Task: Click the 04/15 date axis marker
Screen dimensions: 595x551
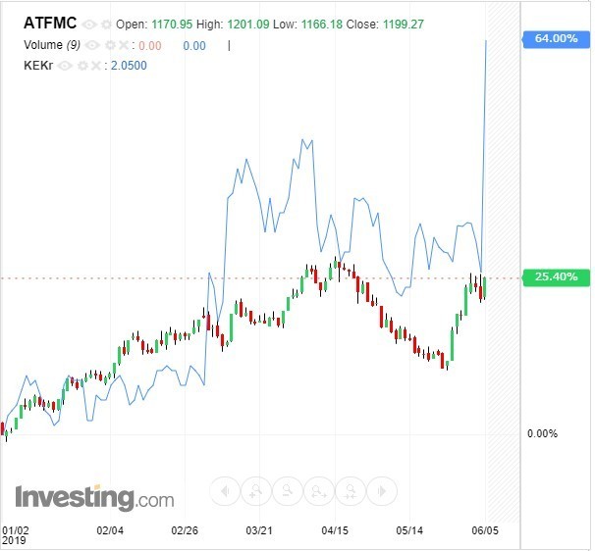Action: click(336, 530)
